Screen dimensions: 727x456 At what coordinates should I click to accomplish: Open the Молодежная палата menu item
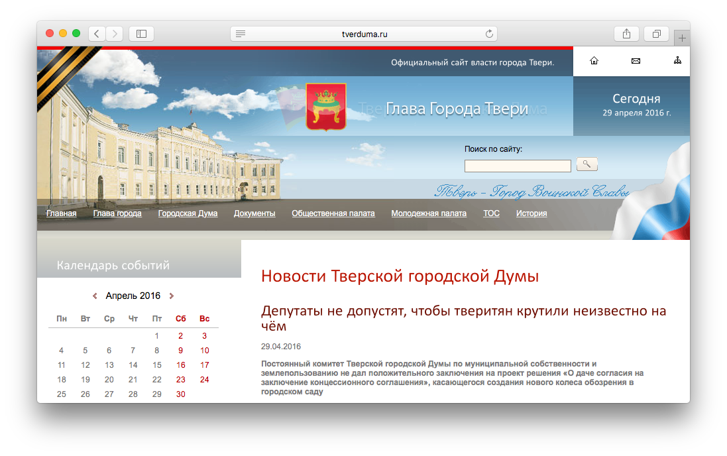tap(429, 213)
